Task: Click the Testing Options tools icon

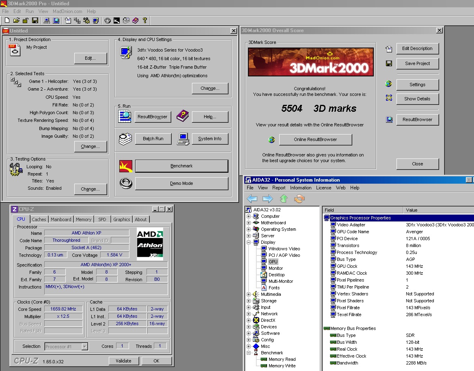Action: pyautogui.click(x=16, y=169)
